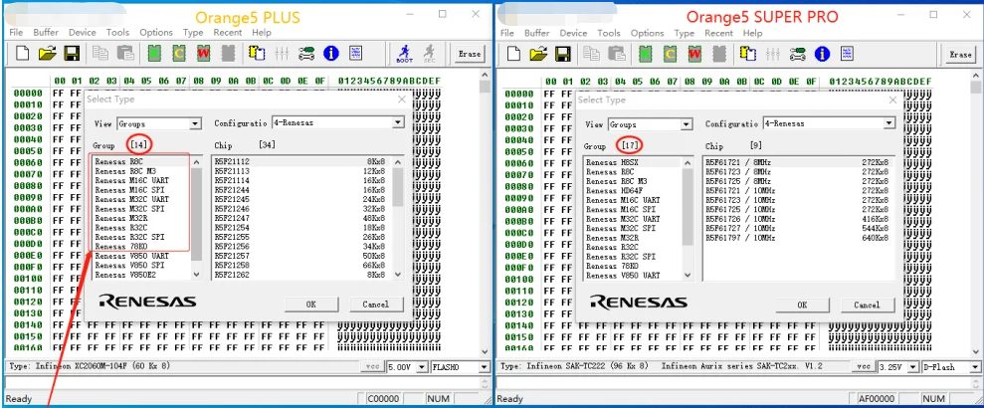Viewport: 984px width, 408px height.
Task: Write chip red W icon in SUPER PRO
Action: [694, 54]
